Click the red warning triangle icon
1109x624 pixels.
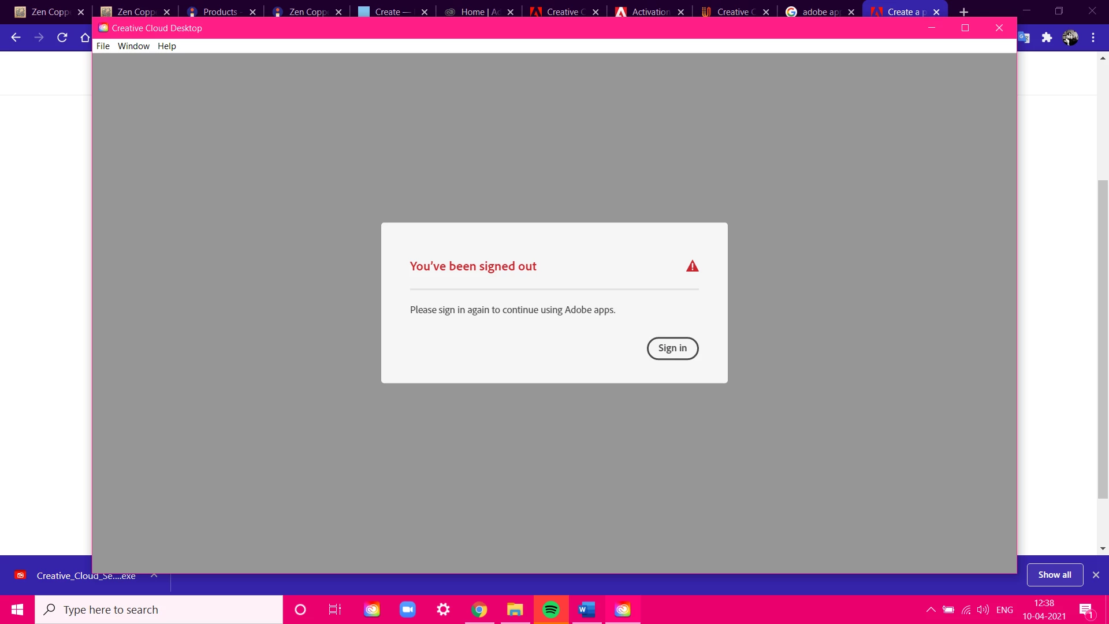[x=692, y=266]
